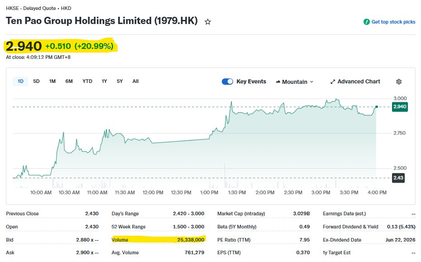Screen dimensions: 421x262
Task: Click the Open label in stats
Action: [x=12, y=227]
